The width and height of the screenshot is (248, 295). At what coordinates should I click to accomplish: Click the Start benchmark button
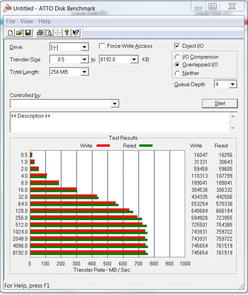click(x=220, y=104)
